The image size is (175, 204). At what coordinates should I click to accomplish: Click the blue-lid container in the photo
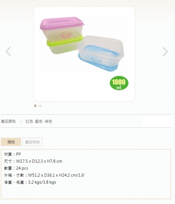(101, 53)
